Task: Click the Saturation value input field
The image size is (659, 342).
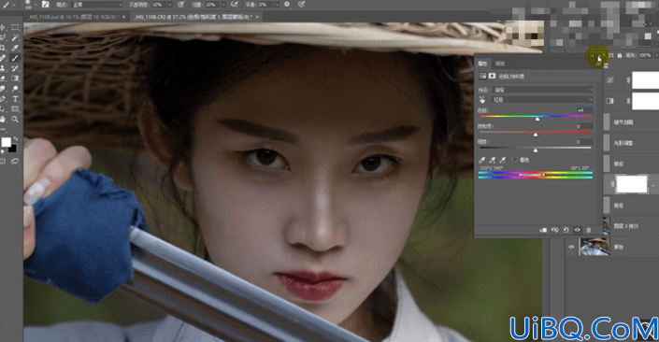Action: point(584,126)
